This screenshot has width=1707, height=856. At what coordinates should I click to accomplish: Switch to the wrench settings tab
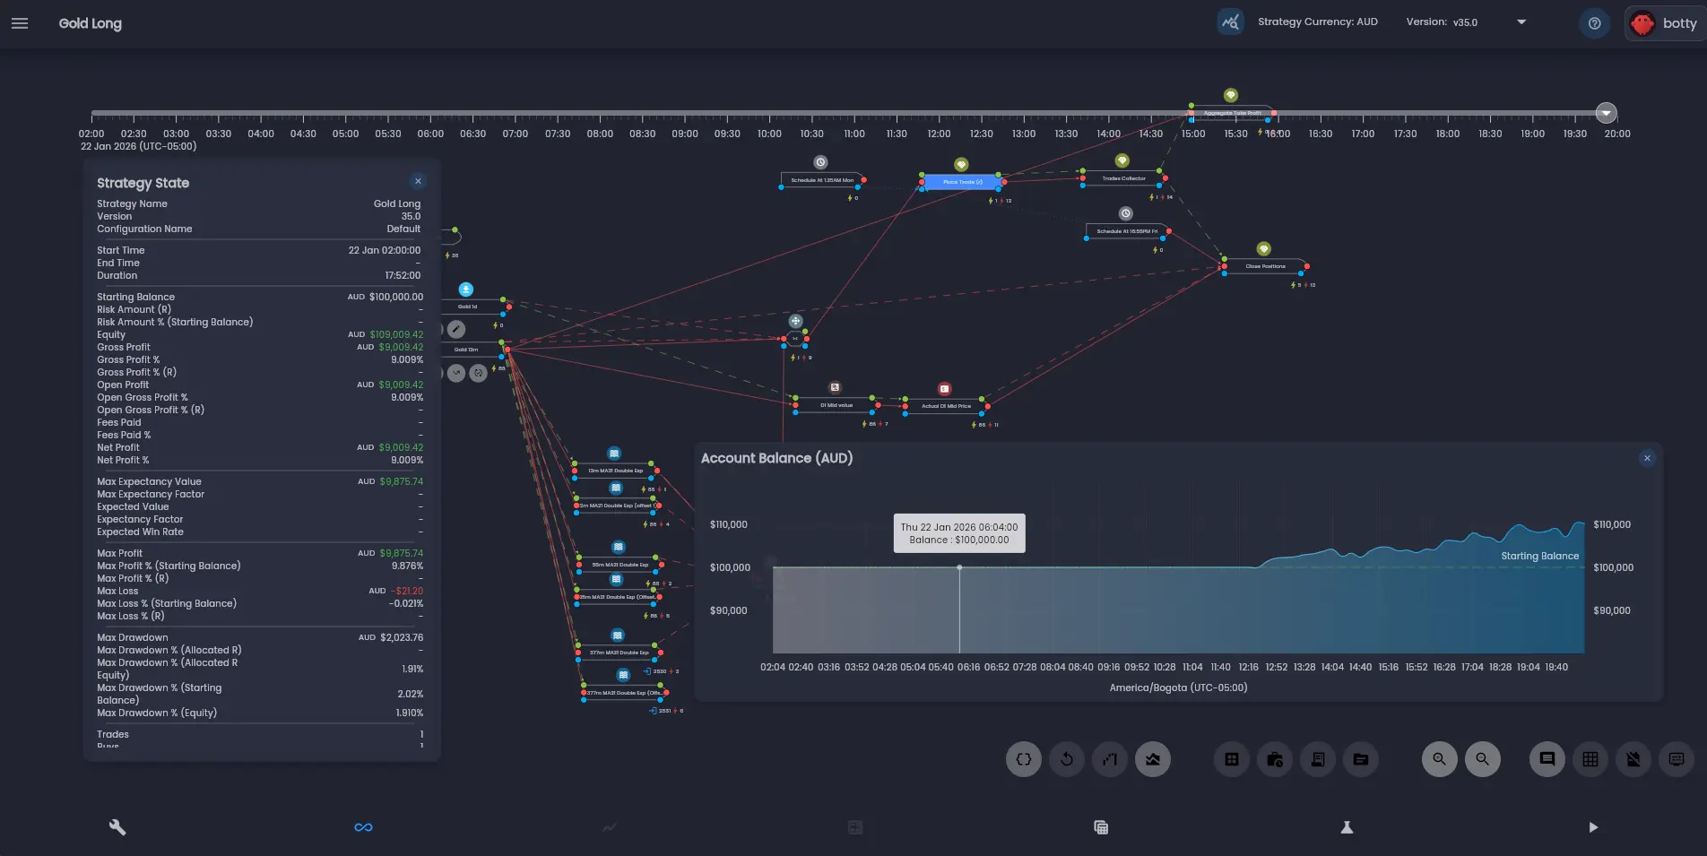click(117, 827)
